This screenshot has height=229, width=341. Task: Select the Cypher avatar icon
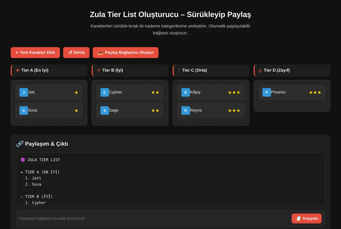105,92
